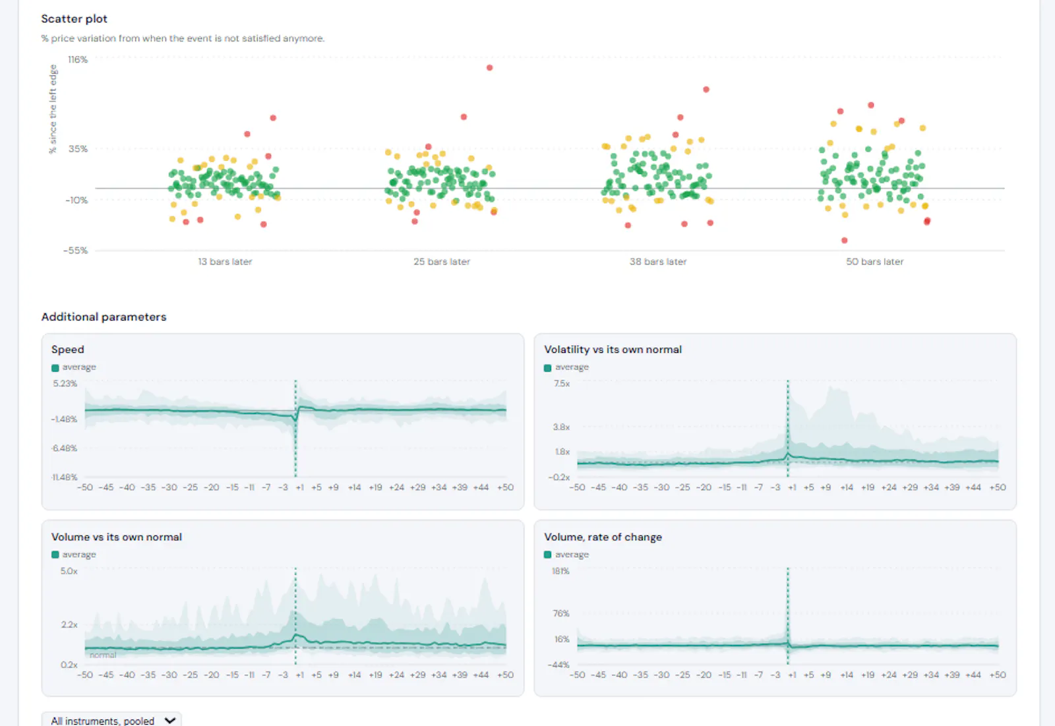The height and width of the screenshot is (726, 1055).
Task: Click the highest red dot in 13 bars group
Action: click(273, 118)
